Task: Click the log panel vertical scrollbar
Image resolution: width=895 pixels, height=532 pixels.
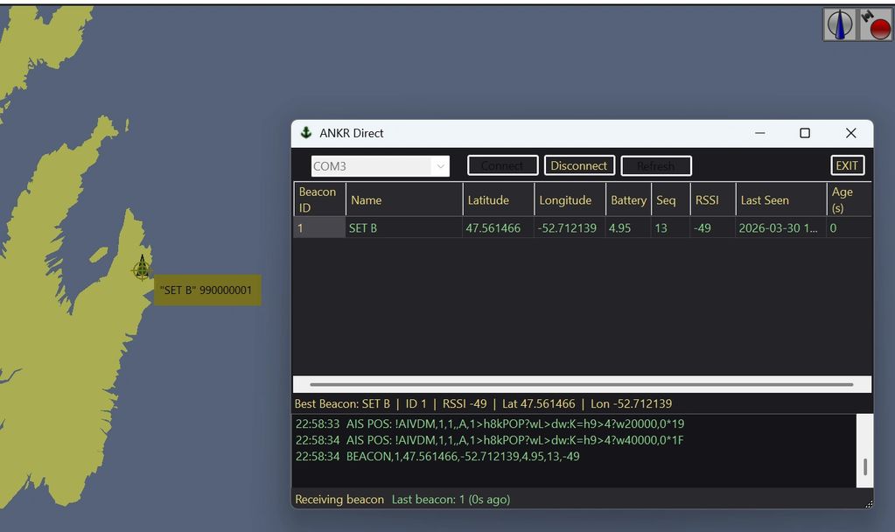Action: 864,466
